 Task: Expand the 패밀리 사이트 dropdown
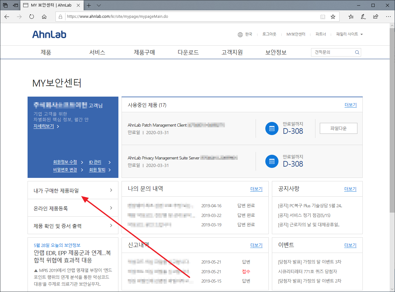(x=349, y=34)
